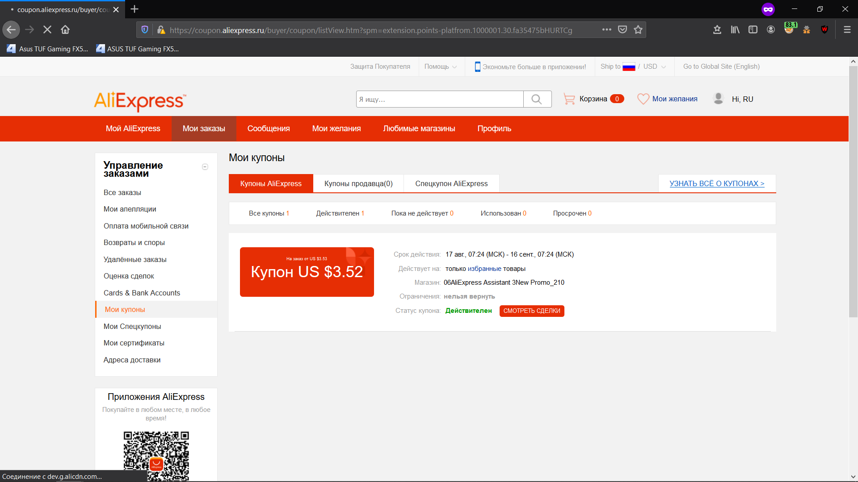This screenshot has height=482, width=858.
Task: Save page to Pocket icon
Action: tap(622, 30)
